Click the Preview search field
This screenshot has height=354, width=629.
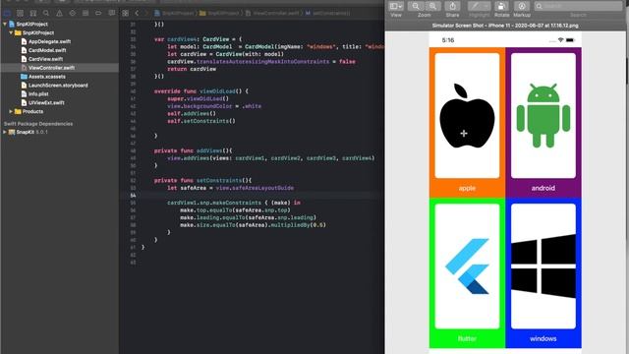click(579, 6)
